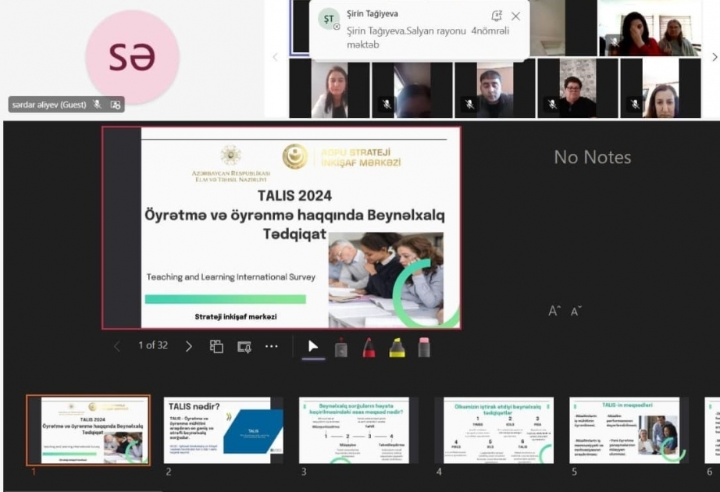This screenshot has height=492, width=720.
Task: Open the notification message about Salyan rayonu
Action: tap(427, 37)
